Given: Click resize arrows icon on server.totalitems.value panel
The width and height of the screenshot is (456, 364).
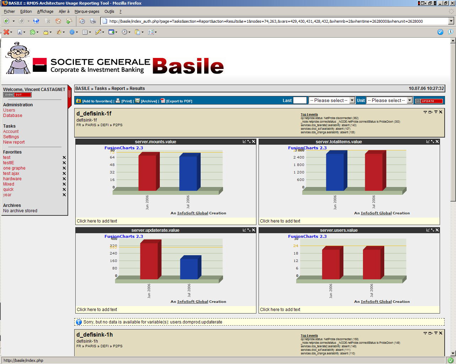Looking at the screenshot, I should coord(433,141).
